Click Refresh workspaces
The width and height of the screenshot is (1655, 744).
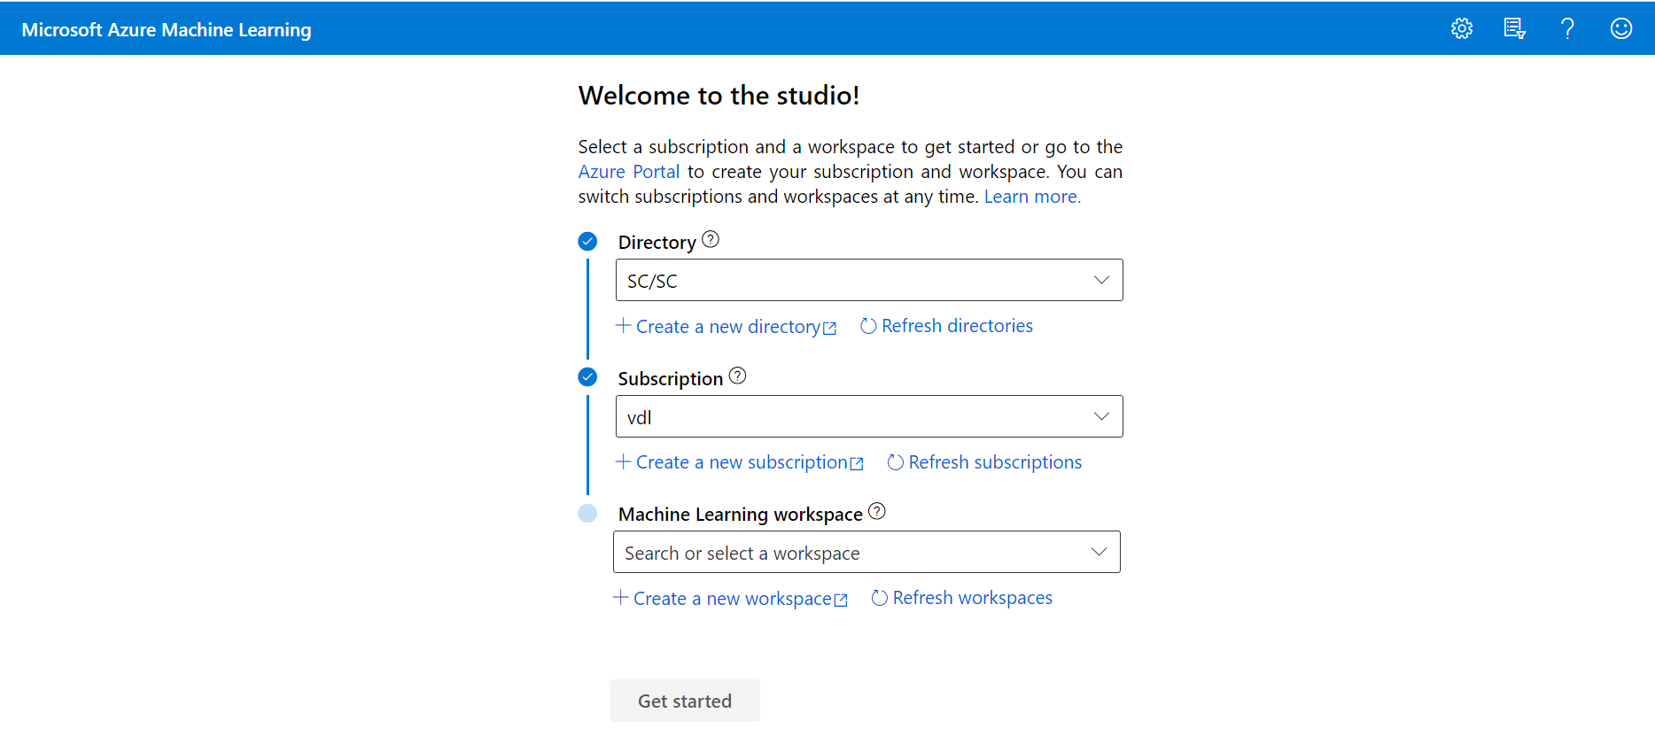pyautogui.click(x=962, y=598)
